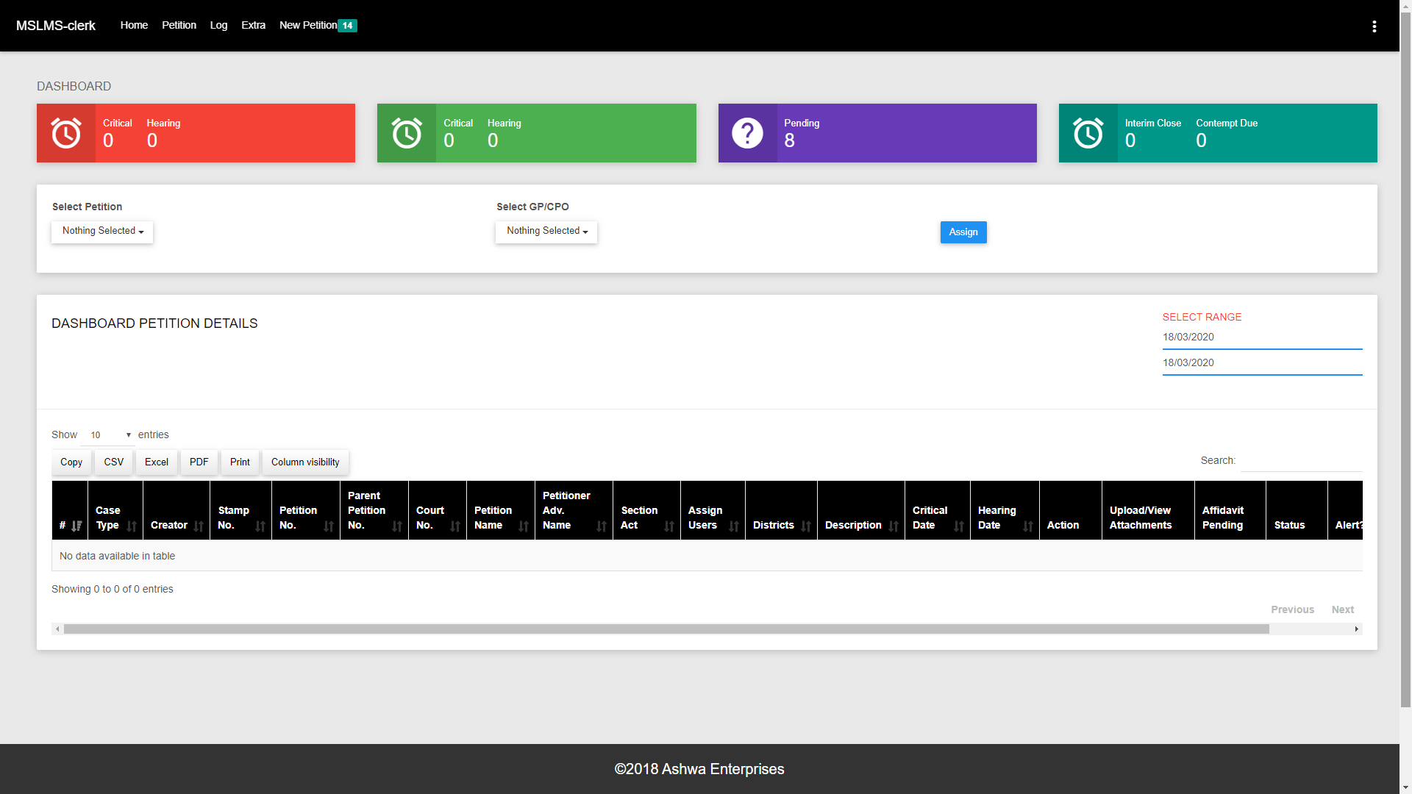Click the Column visibility button
Screen dimensions: 1412x794
point(305,462)
